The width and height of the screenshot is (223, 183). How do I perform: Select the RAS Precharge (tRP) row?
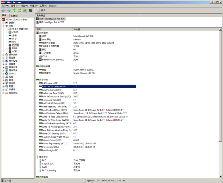pos(87,90)
